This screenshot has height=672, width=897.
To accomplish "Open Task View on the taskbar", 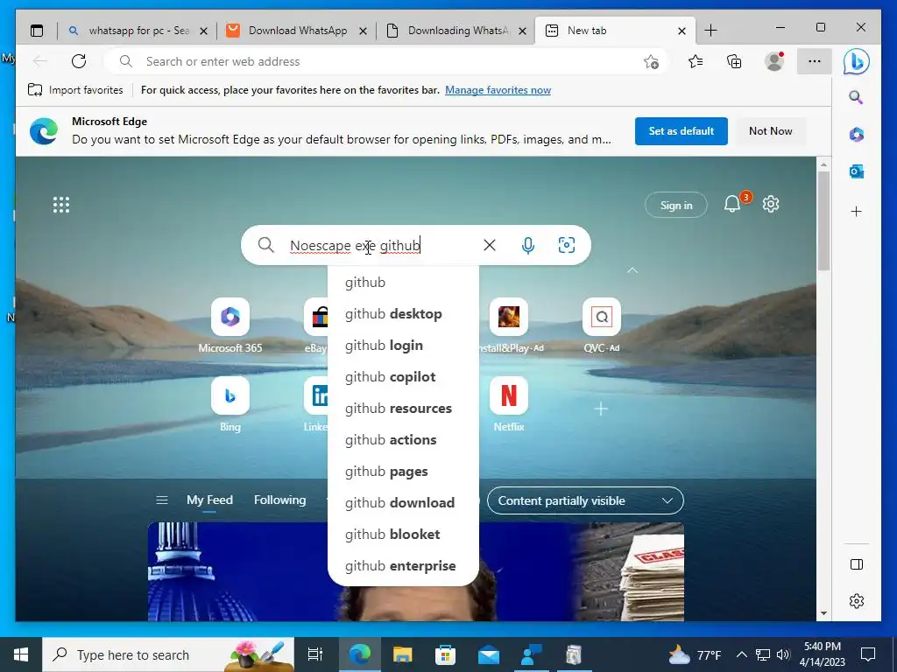I will (315, 654).
